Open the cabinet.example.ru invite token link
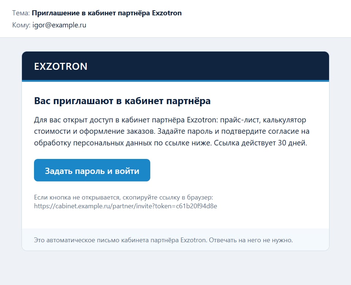 pos(125,206)
